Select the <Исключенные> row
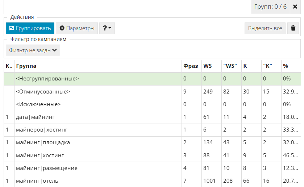304x187 pixels. pos(38,104)
